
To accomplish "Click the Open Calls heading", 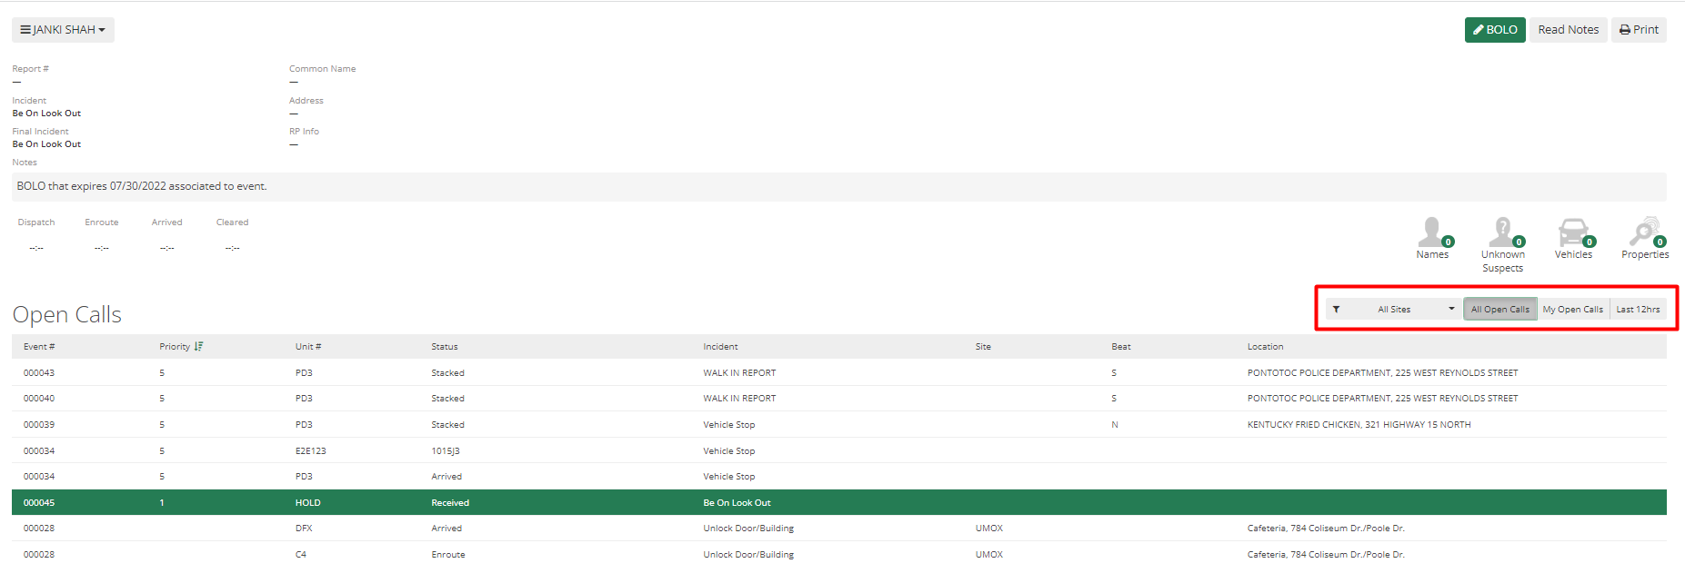I will [67, 315].
